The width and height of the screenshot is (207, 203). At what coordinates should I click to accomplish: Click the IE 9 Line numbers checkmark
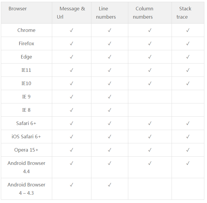click(x=109, y=97)
